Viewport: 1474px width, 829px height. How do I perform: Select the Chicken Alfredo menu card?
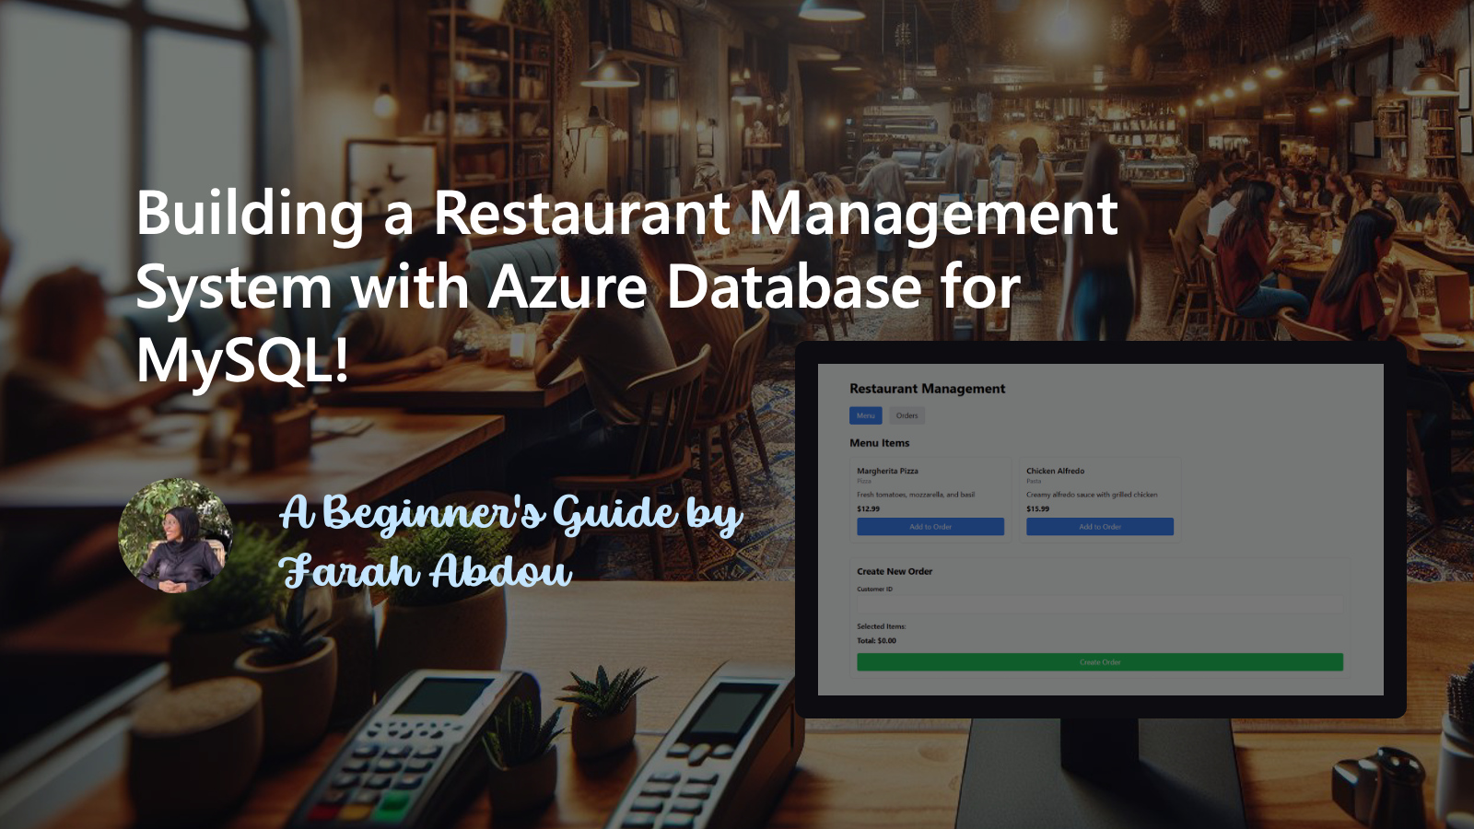(x=1099, y=497)
